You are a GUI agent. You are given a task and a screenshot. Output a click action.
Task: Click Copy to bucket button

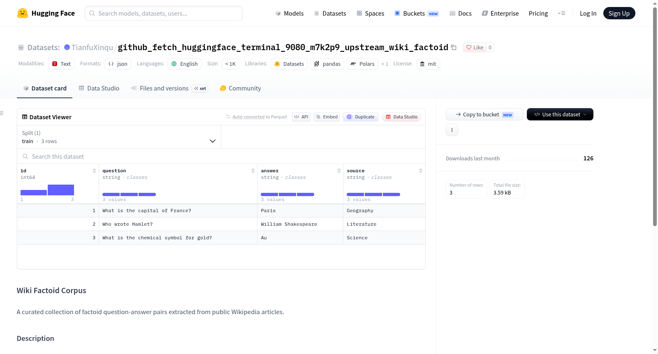(484, 114)
